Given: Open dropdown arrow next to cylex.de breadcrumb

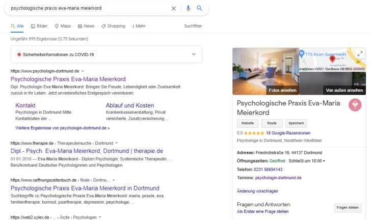Looking at the screenshot, I should [100, 217].
